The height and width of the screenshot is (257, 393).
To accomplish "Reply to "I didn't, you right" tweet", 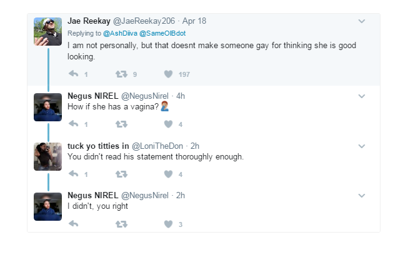I will click(x=73, y=224).
